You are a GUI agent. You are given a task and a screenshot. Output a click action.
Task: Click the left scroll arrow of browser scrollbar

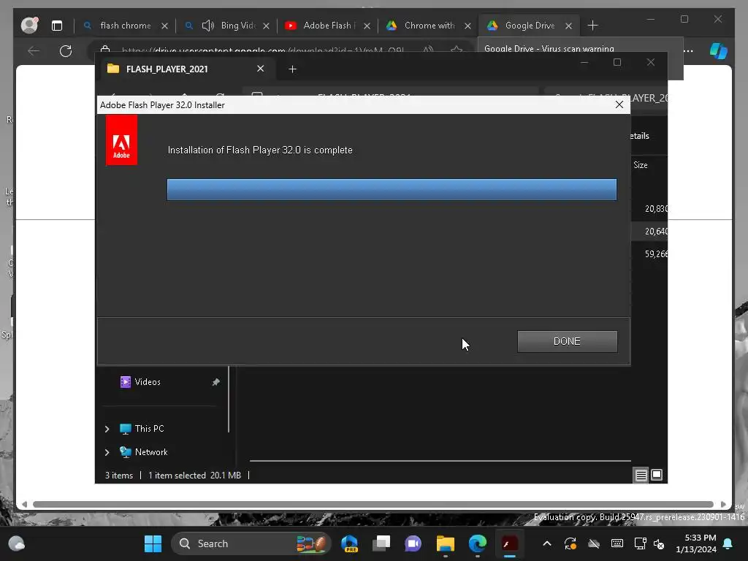[x=24, y=504]
